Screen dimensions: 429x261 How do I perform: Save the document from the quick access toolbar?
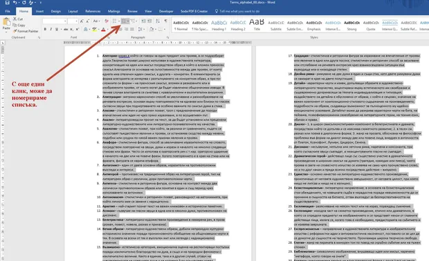pos(7,3)
